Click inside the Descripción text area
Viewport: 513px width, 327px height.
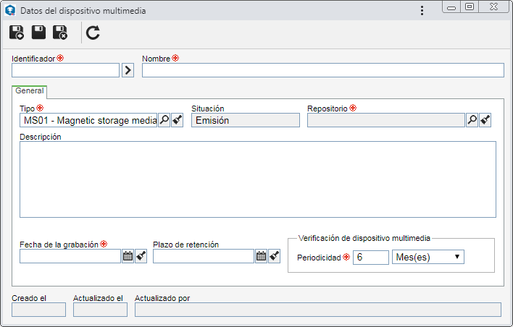pos(258,179)
